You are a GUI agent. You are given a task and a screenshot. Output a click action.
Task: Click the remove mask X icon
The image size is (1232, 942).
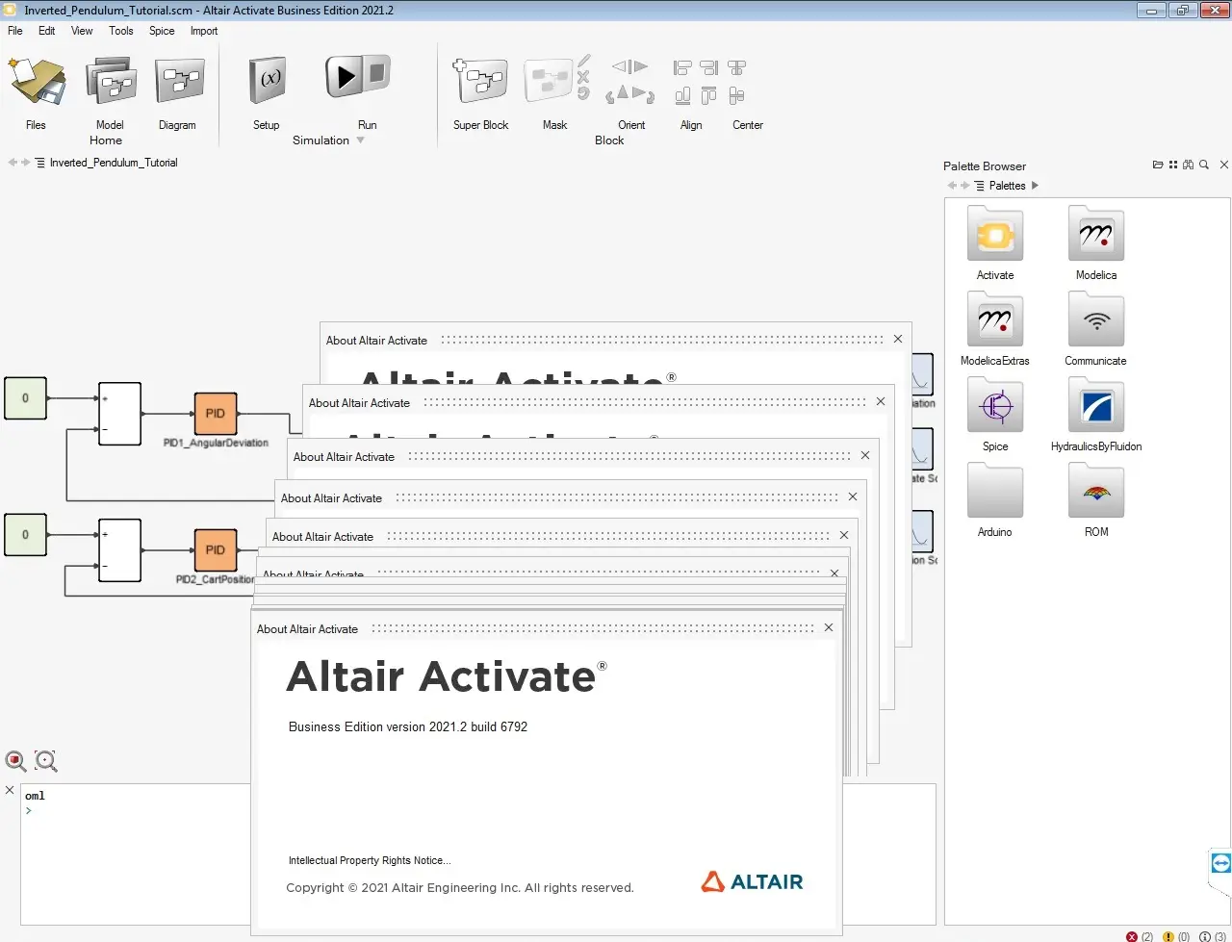click(583, 77)
